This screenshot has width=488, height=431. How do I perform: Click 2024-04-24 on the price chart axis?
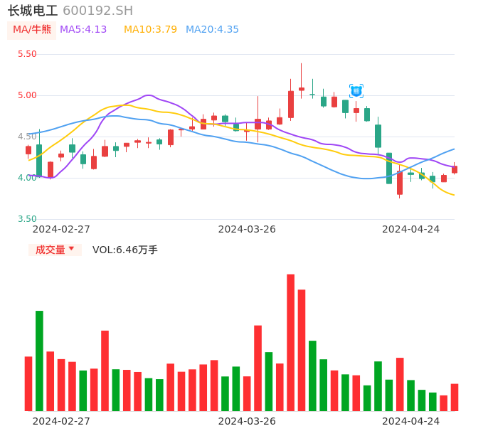click(x=411, y=229)
